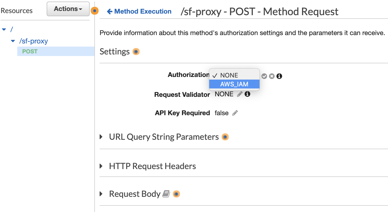Image resolution: width=388 pixels, height=212 pixels.
Task: Expand Request Body section
Action: click(x=101, y=194)
